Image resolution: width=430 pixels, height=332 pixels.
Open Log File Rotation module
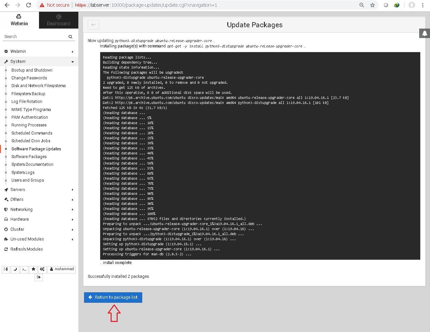click(27, 102)
